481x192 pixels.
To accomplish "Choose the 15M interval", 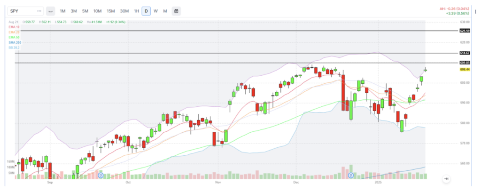I will [111, 11].
